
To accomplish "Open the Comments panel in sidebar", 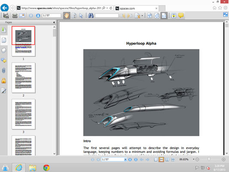I will 4,60.
